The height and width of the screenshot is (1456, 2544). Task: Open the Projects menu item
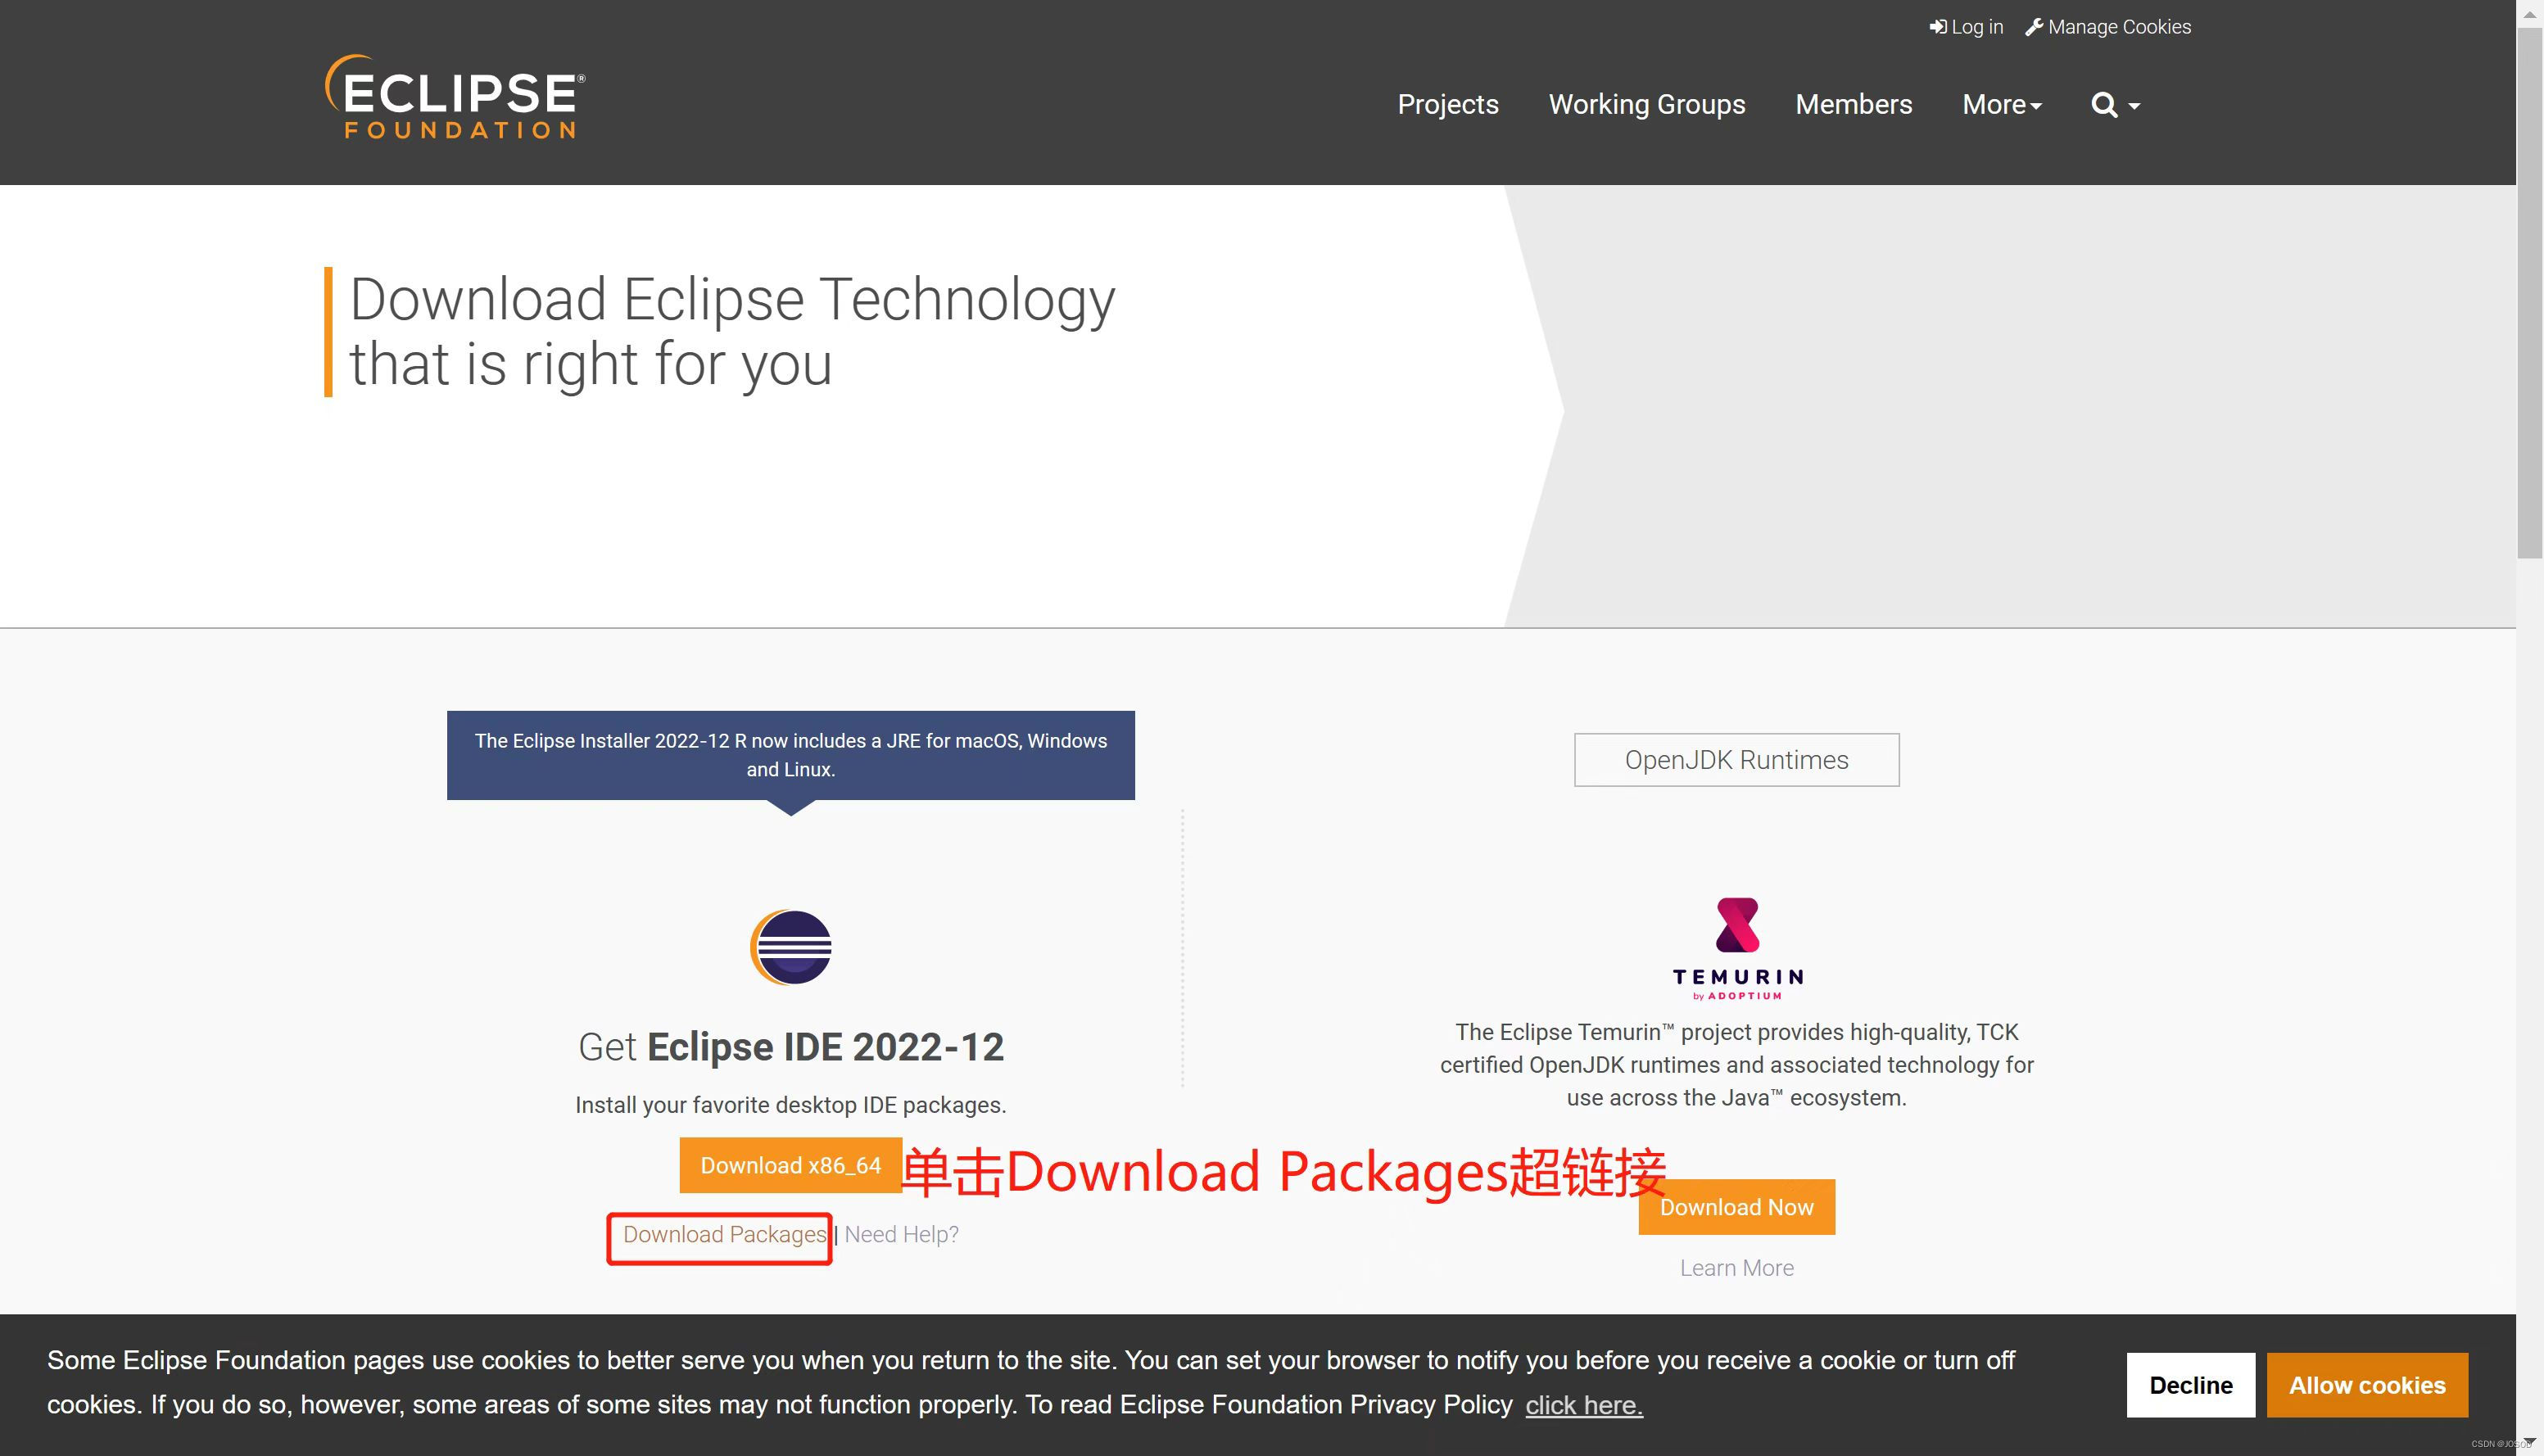1447,104
